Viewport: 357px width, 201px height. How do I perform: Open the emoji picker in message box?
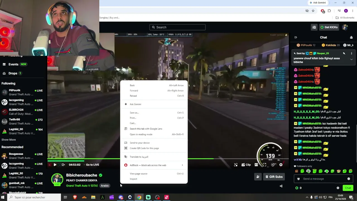tap(349, 179)
